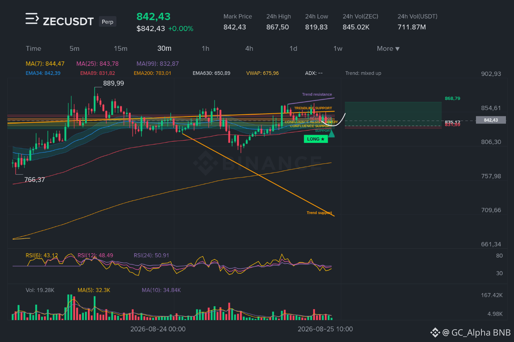Click the TRENDLINE SUPPORT annotation
Screen dimensions: 514x342
(313, 108)
